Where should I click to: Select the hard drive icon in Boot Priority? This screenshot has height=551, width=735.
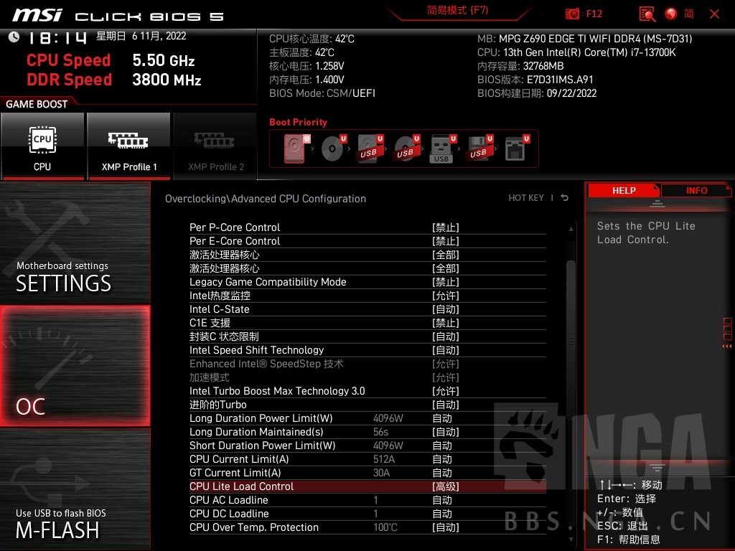(x=294, y=147)
